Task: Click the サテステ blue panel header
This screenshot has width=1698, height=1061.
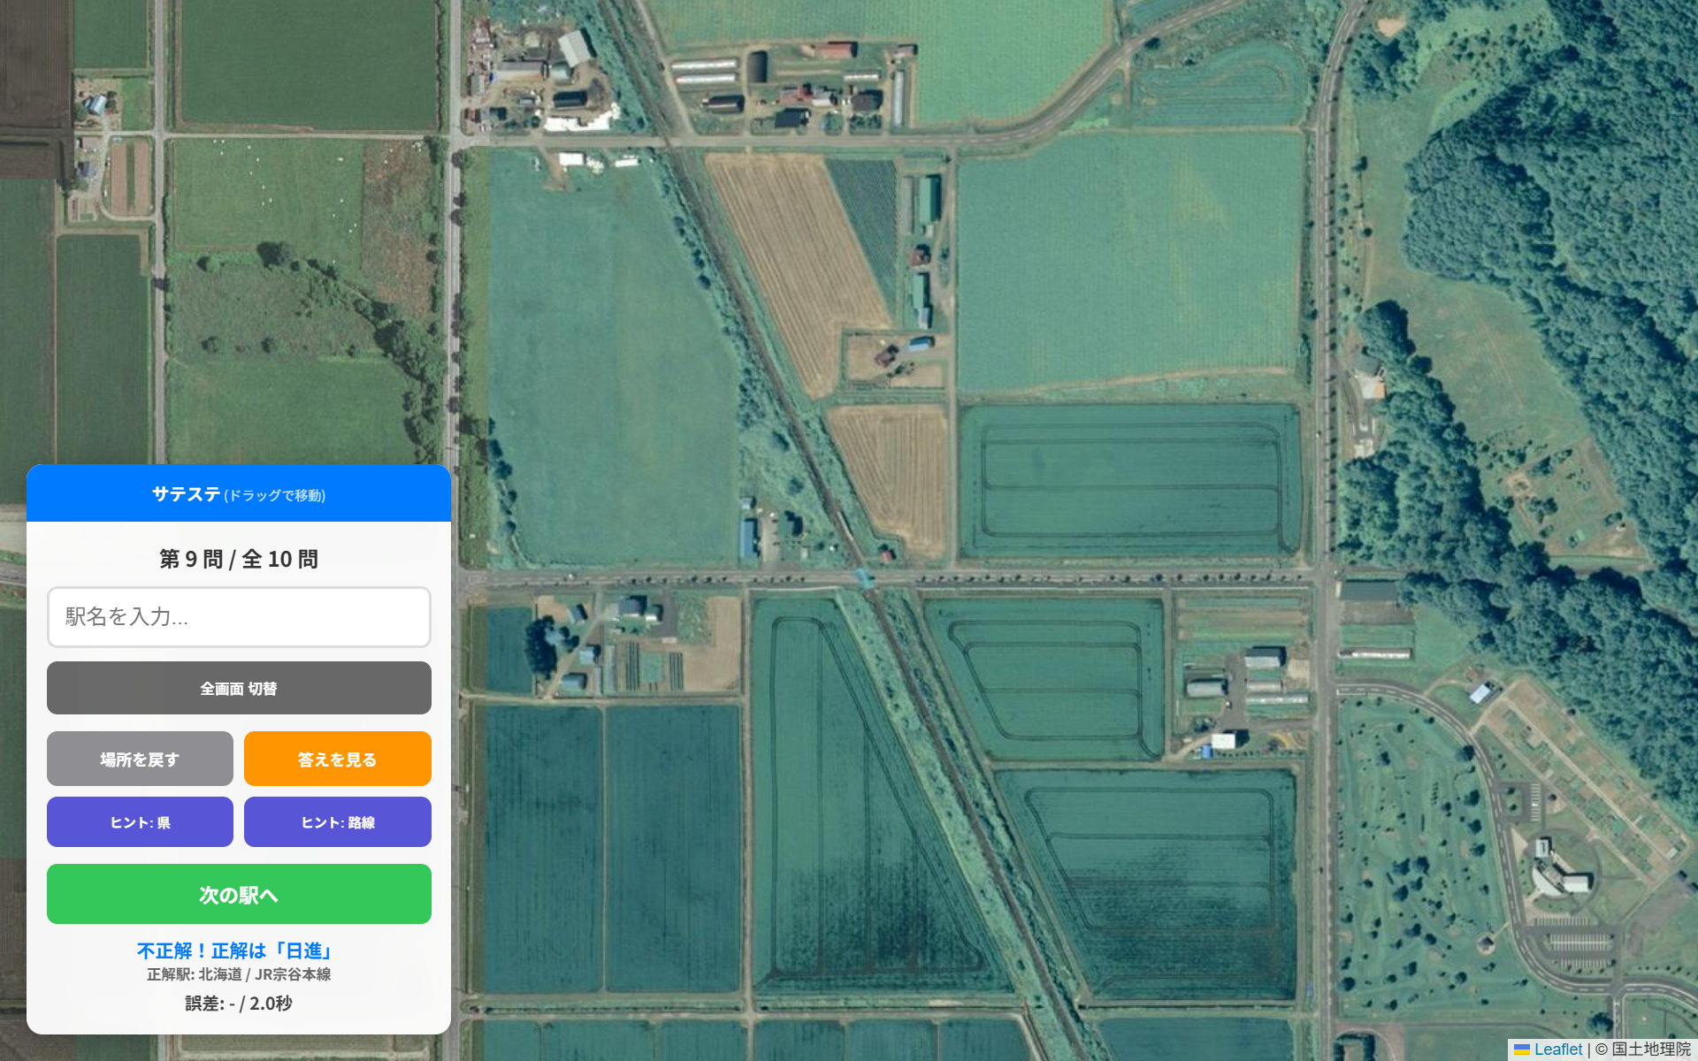Action: (x=239, y=493)
